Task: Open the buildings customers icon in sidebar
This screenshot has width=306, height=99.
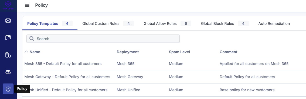Action: 8,55
